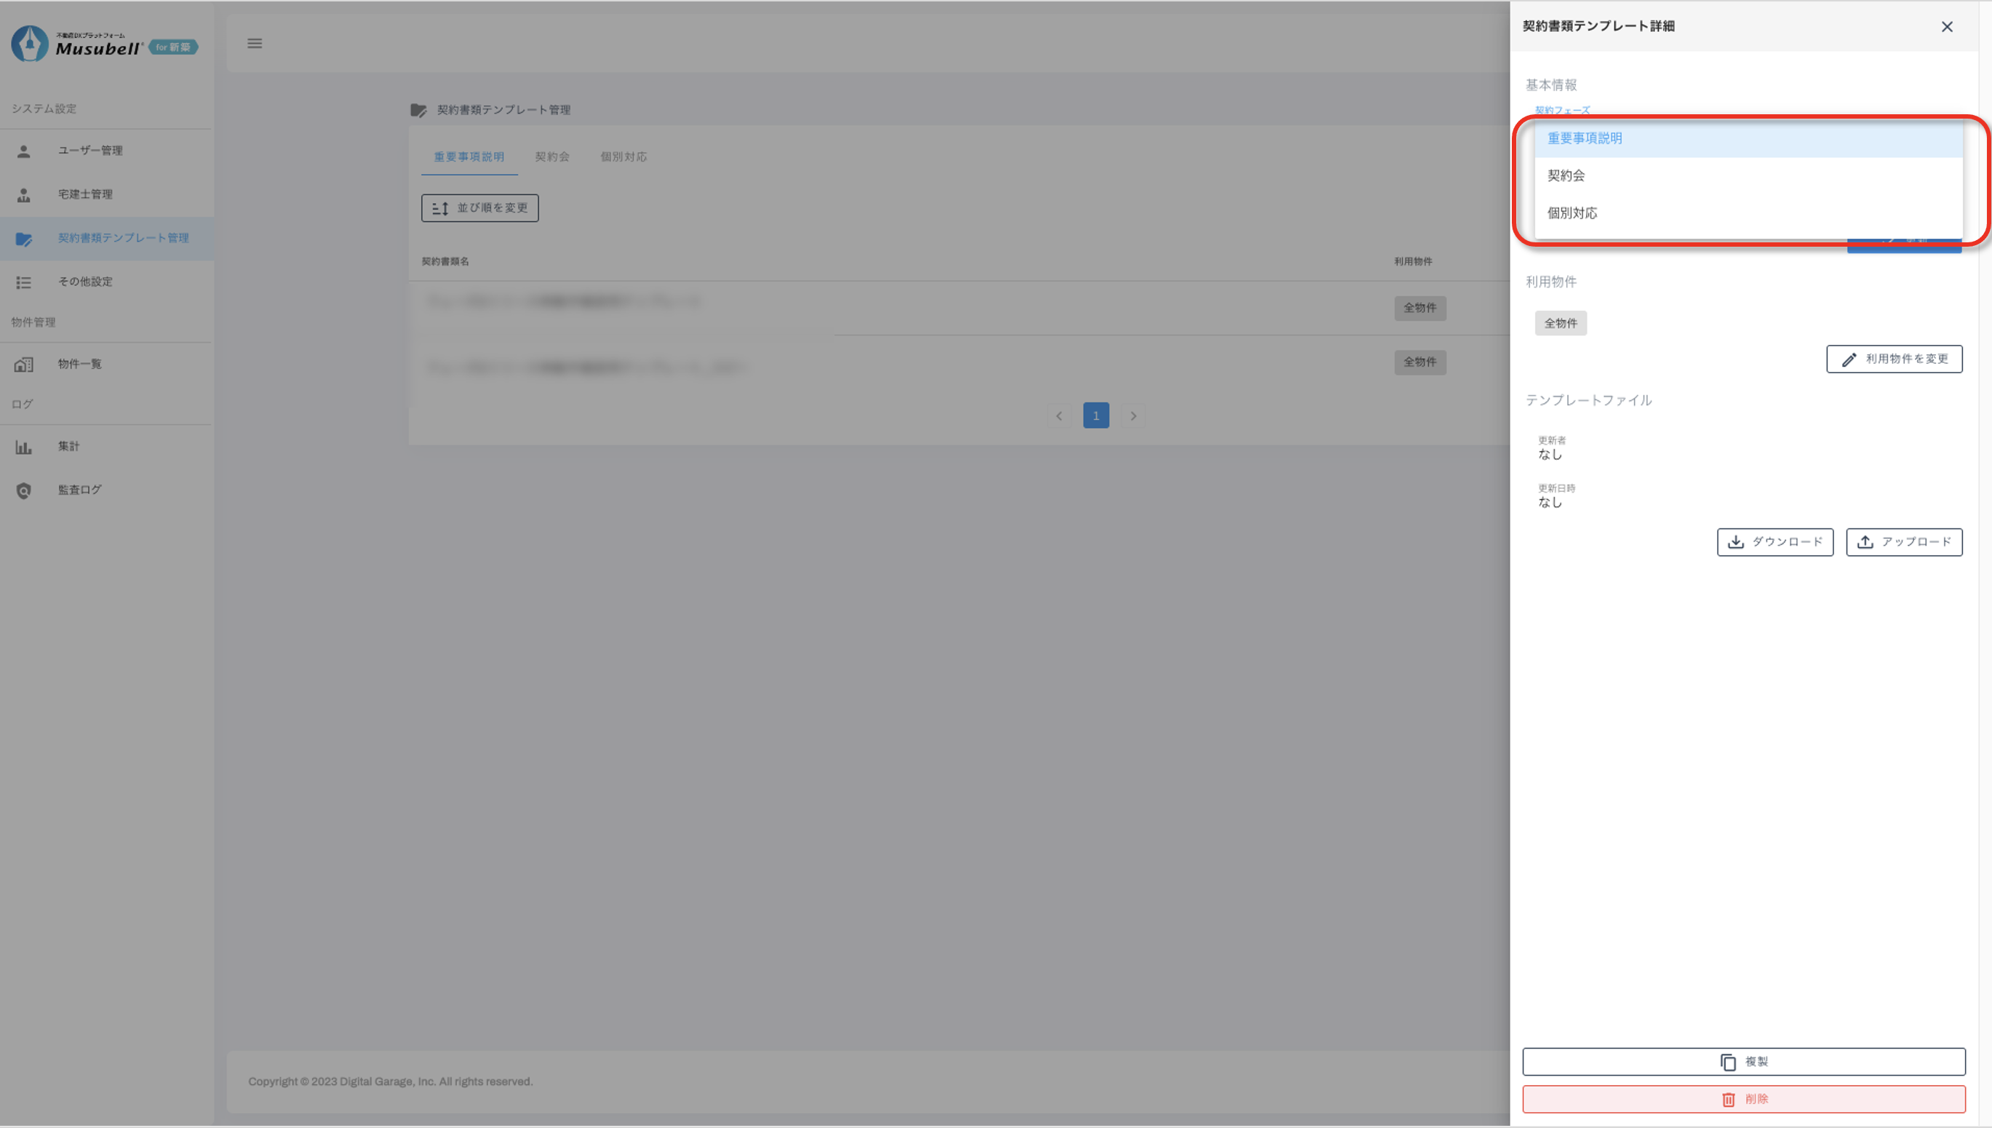1992x1128 pixels.
Task: Switch to 契約会 tab
Action: click(551, 157)
